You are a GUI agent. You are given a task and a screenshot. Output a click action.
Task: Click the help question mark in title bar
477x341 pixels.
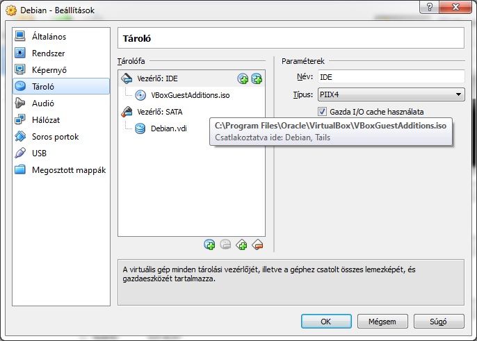430,7
